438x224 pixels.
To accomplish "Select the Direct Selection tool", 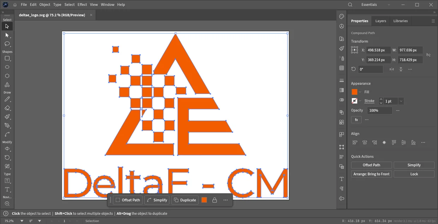I will 7,35.
